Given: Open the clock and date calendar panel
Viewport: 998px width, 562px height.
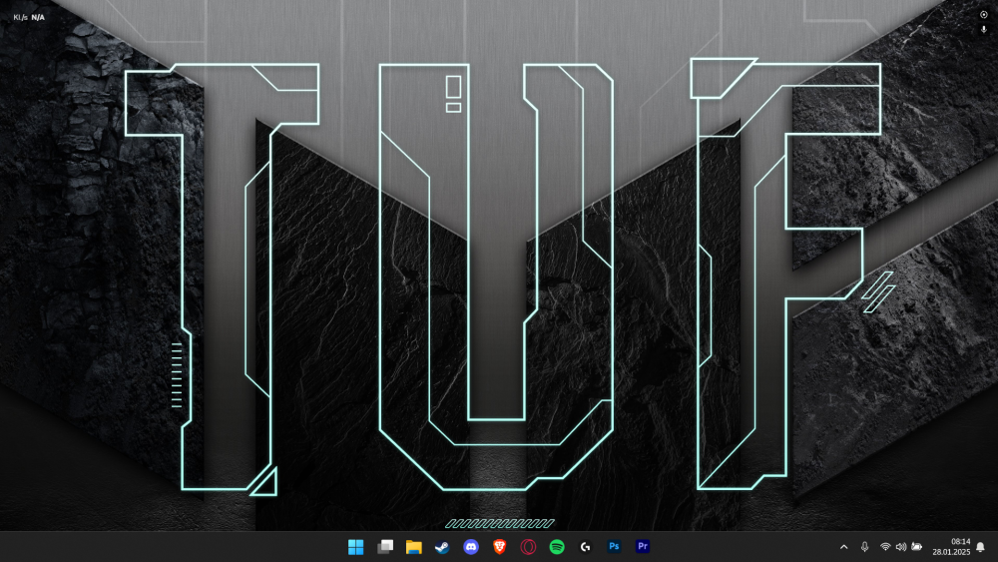Looking at the screenshot, I should tap(951, 547).
